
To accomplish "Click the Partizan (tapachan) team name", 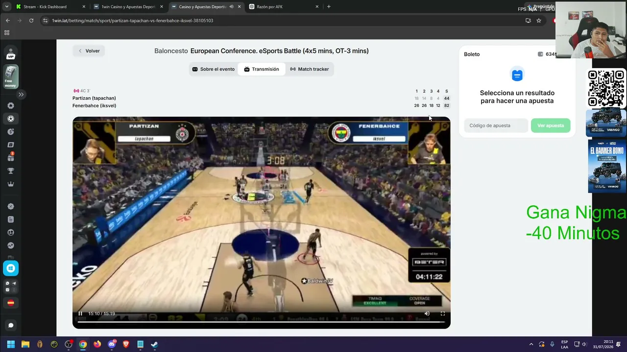I will (x=94, y=98).
